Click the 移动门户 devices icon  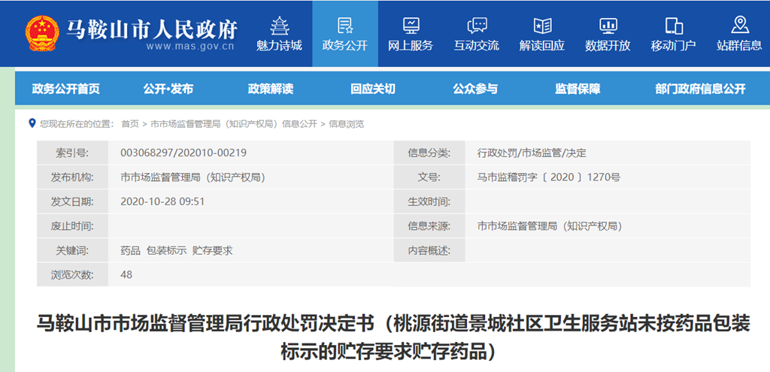click(673, 26)
